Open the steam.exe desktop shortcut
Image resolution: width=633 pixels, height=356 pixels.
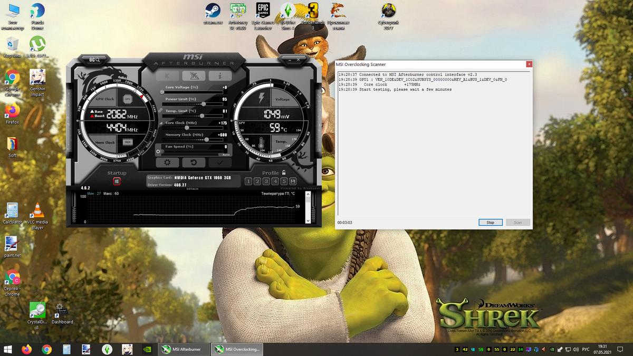(213, 15)
